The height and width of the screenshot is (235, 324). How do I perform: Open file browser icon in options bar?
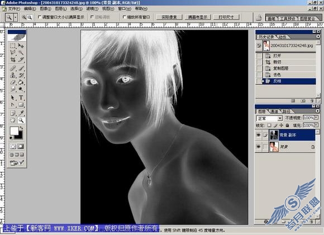click(259, 18)
